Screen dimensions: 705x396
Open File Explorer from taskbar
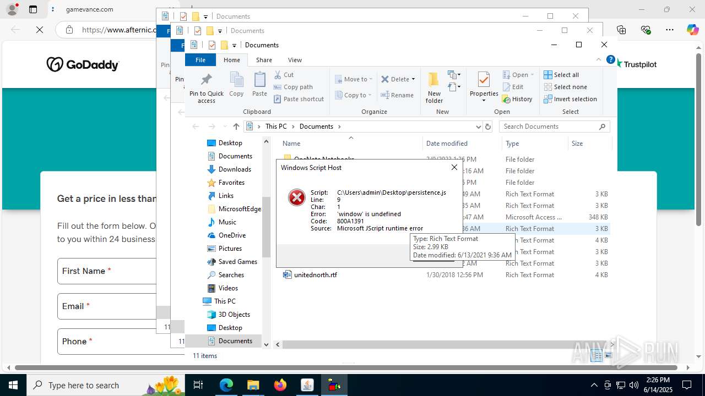253,385
